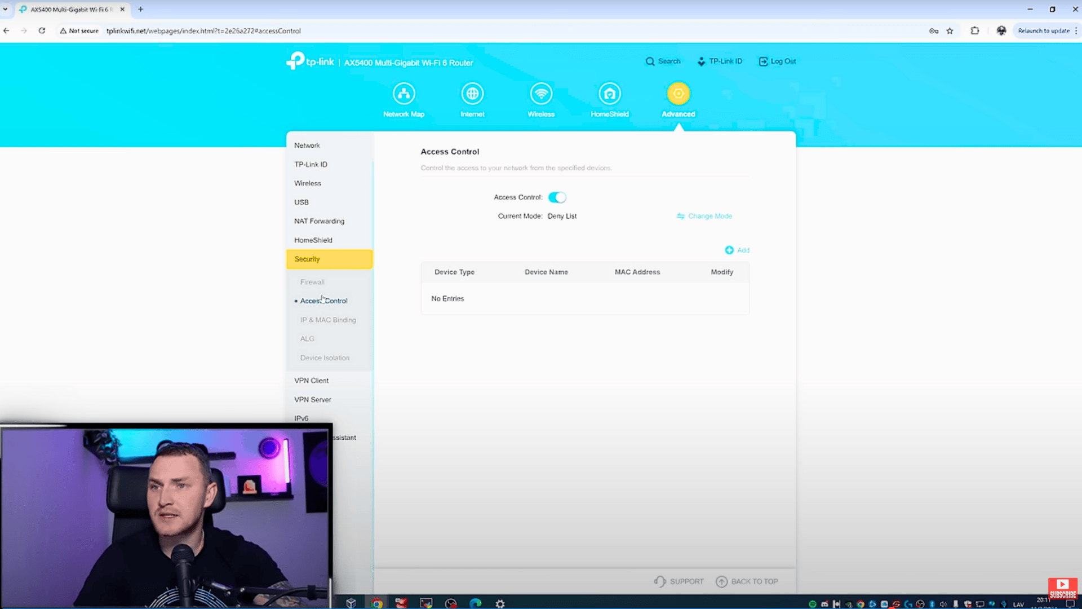Click the browser address bar URL

[203, 31]
